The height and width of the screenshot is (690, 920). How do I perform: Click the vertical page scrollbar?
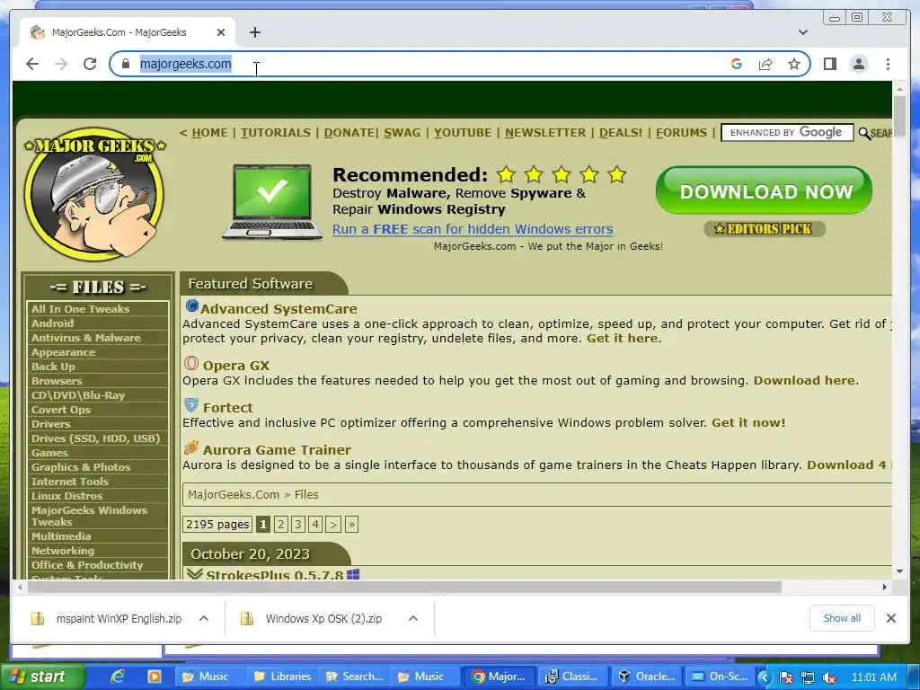point(899,115)
